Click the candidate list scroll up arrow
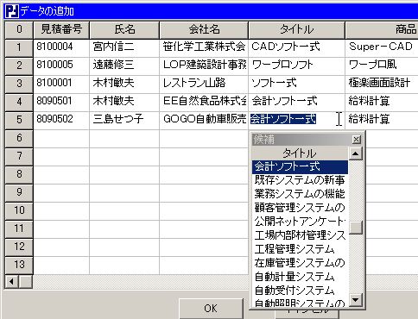Screen dimensions: 418x319 pos(356,153)
